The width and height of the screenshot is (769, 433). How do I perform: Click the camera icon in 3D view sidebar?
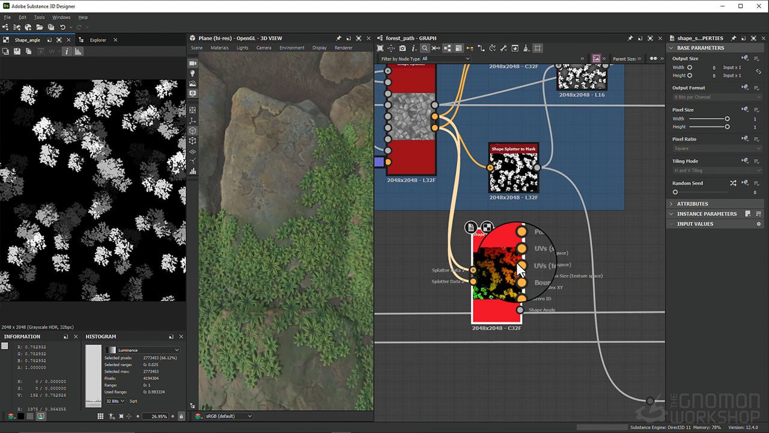[x=193, y=63]
